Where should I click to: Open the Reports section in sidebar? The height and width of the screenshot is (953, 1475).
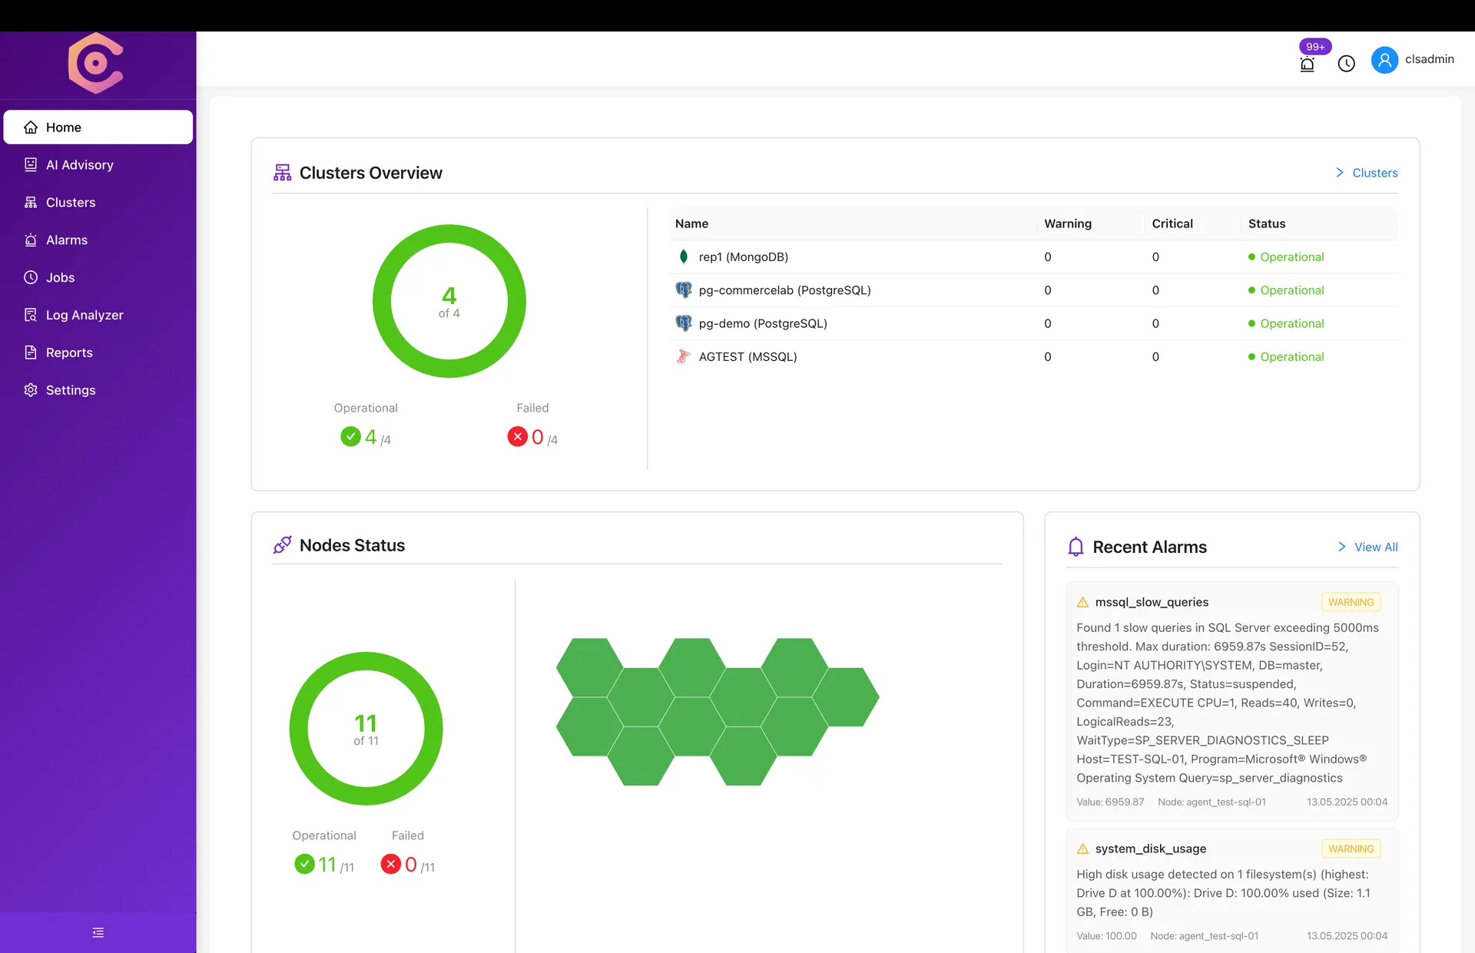pos(68,352)
